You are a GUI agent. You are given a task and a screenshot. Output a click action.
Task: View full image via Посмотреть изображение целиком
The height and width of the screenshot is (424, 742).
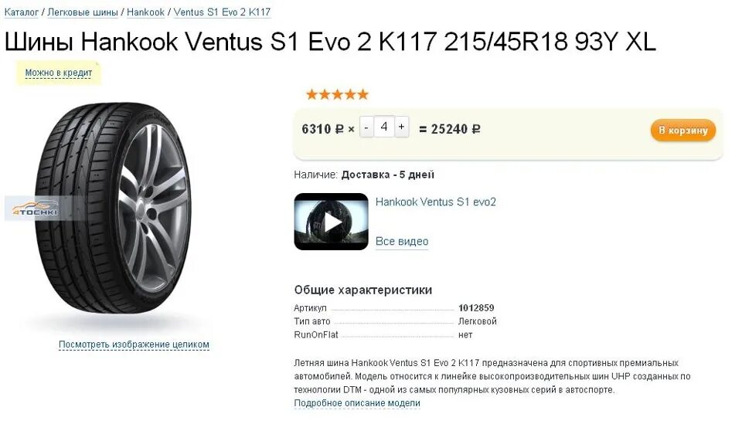point(134,344)
